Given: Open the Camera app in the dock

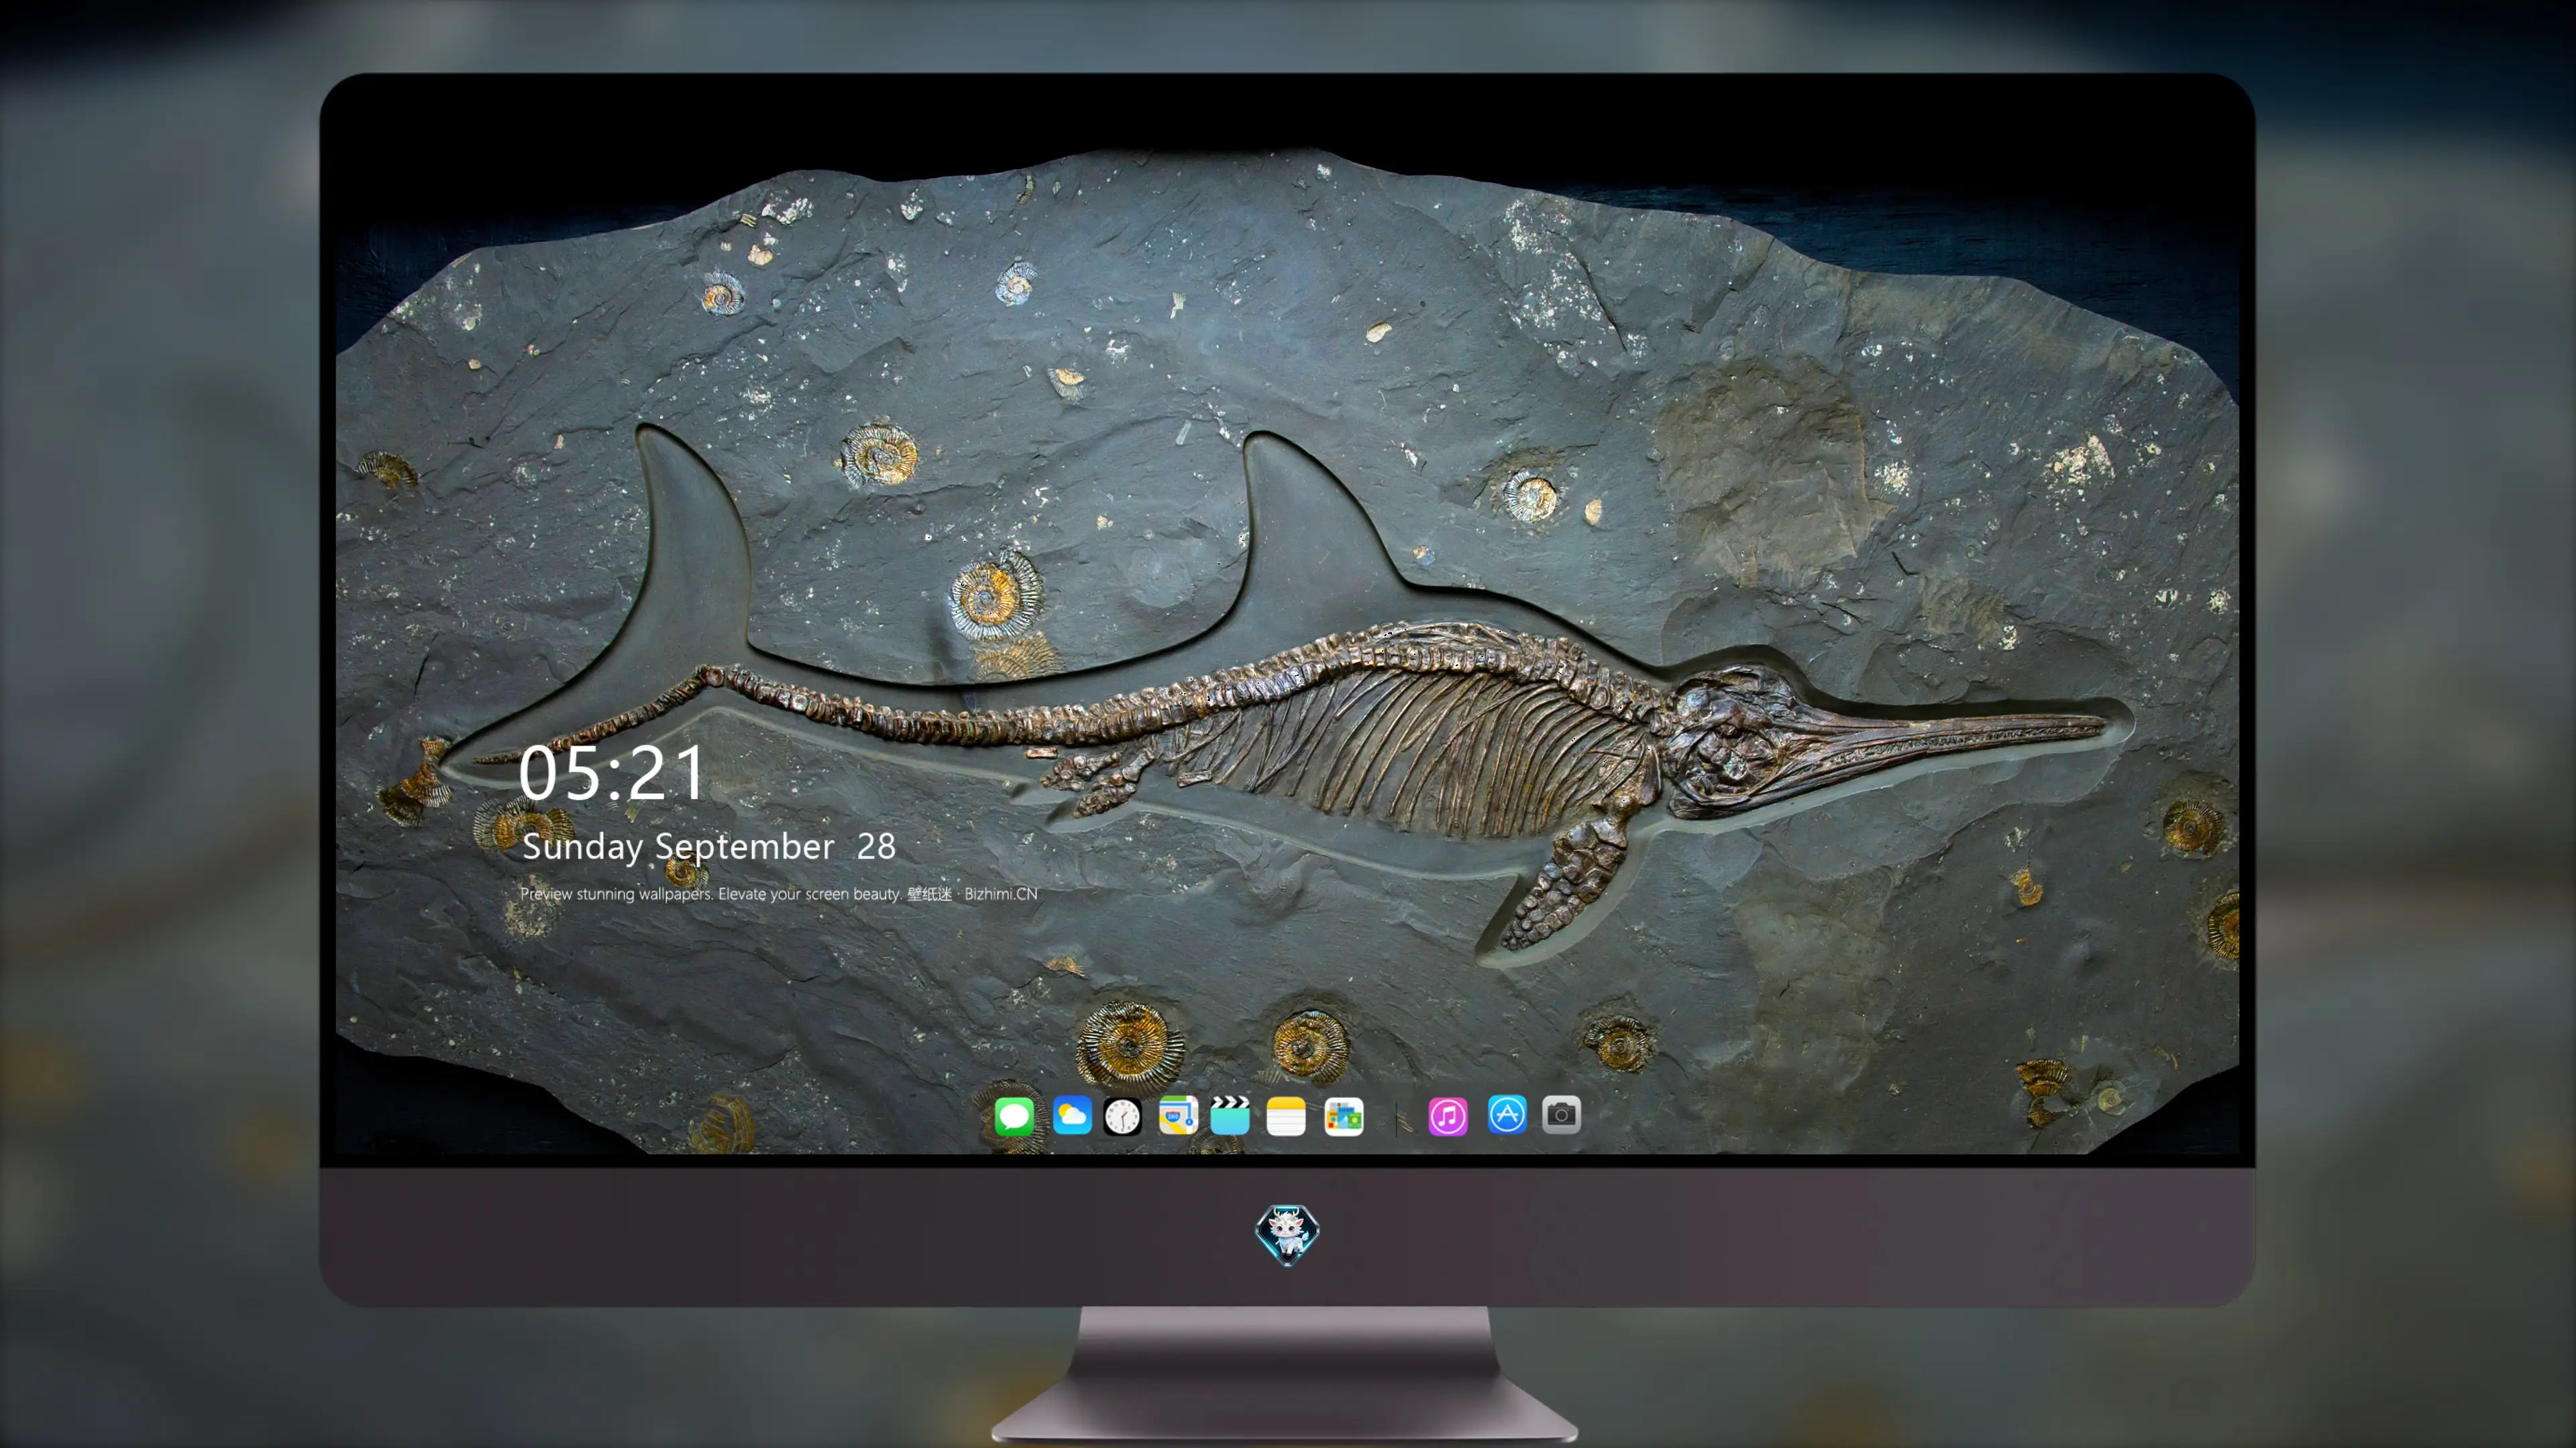Looking at the screenshot, I should 1561,1114.
